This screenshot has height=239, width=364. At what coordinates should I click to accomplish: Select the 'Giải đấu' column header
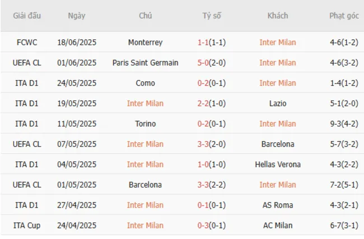click(27, 16)
